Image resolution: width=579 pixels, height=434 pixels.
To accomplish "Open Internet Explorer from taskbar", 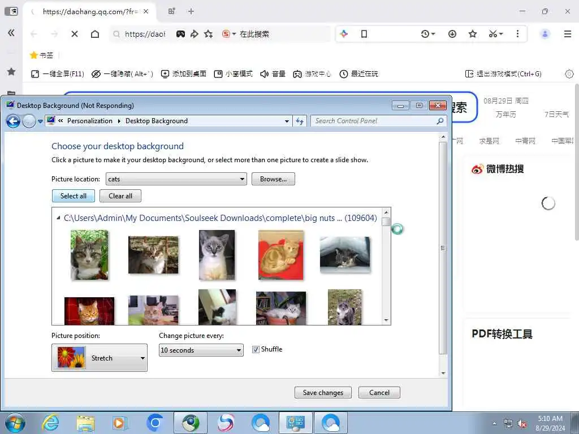I will (50, 423).
